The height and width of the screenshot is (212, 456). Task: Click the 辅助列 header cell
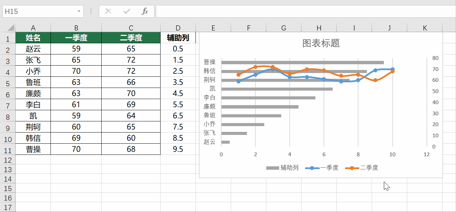pyautogui.click(x=178, y=38)
